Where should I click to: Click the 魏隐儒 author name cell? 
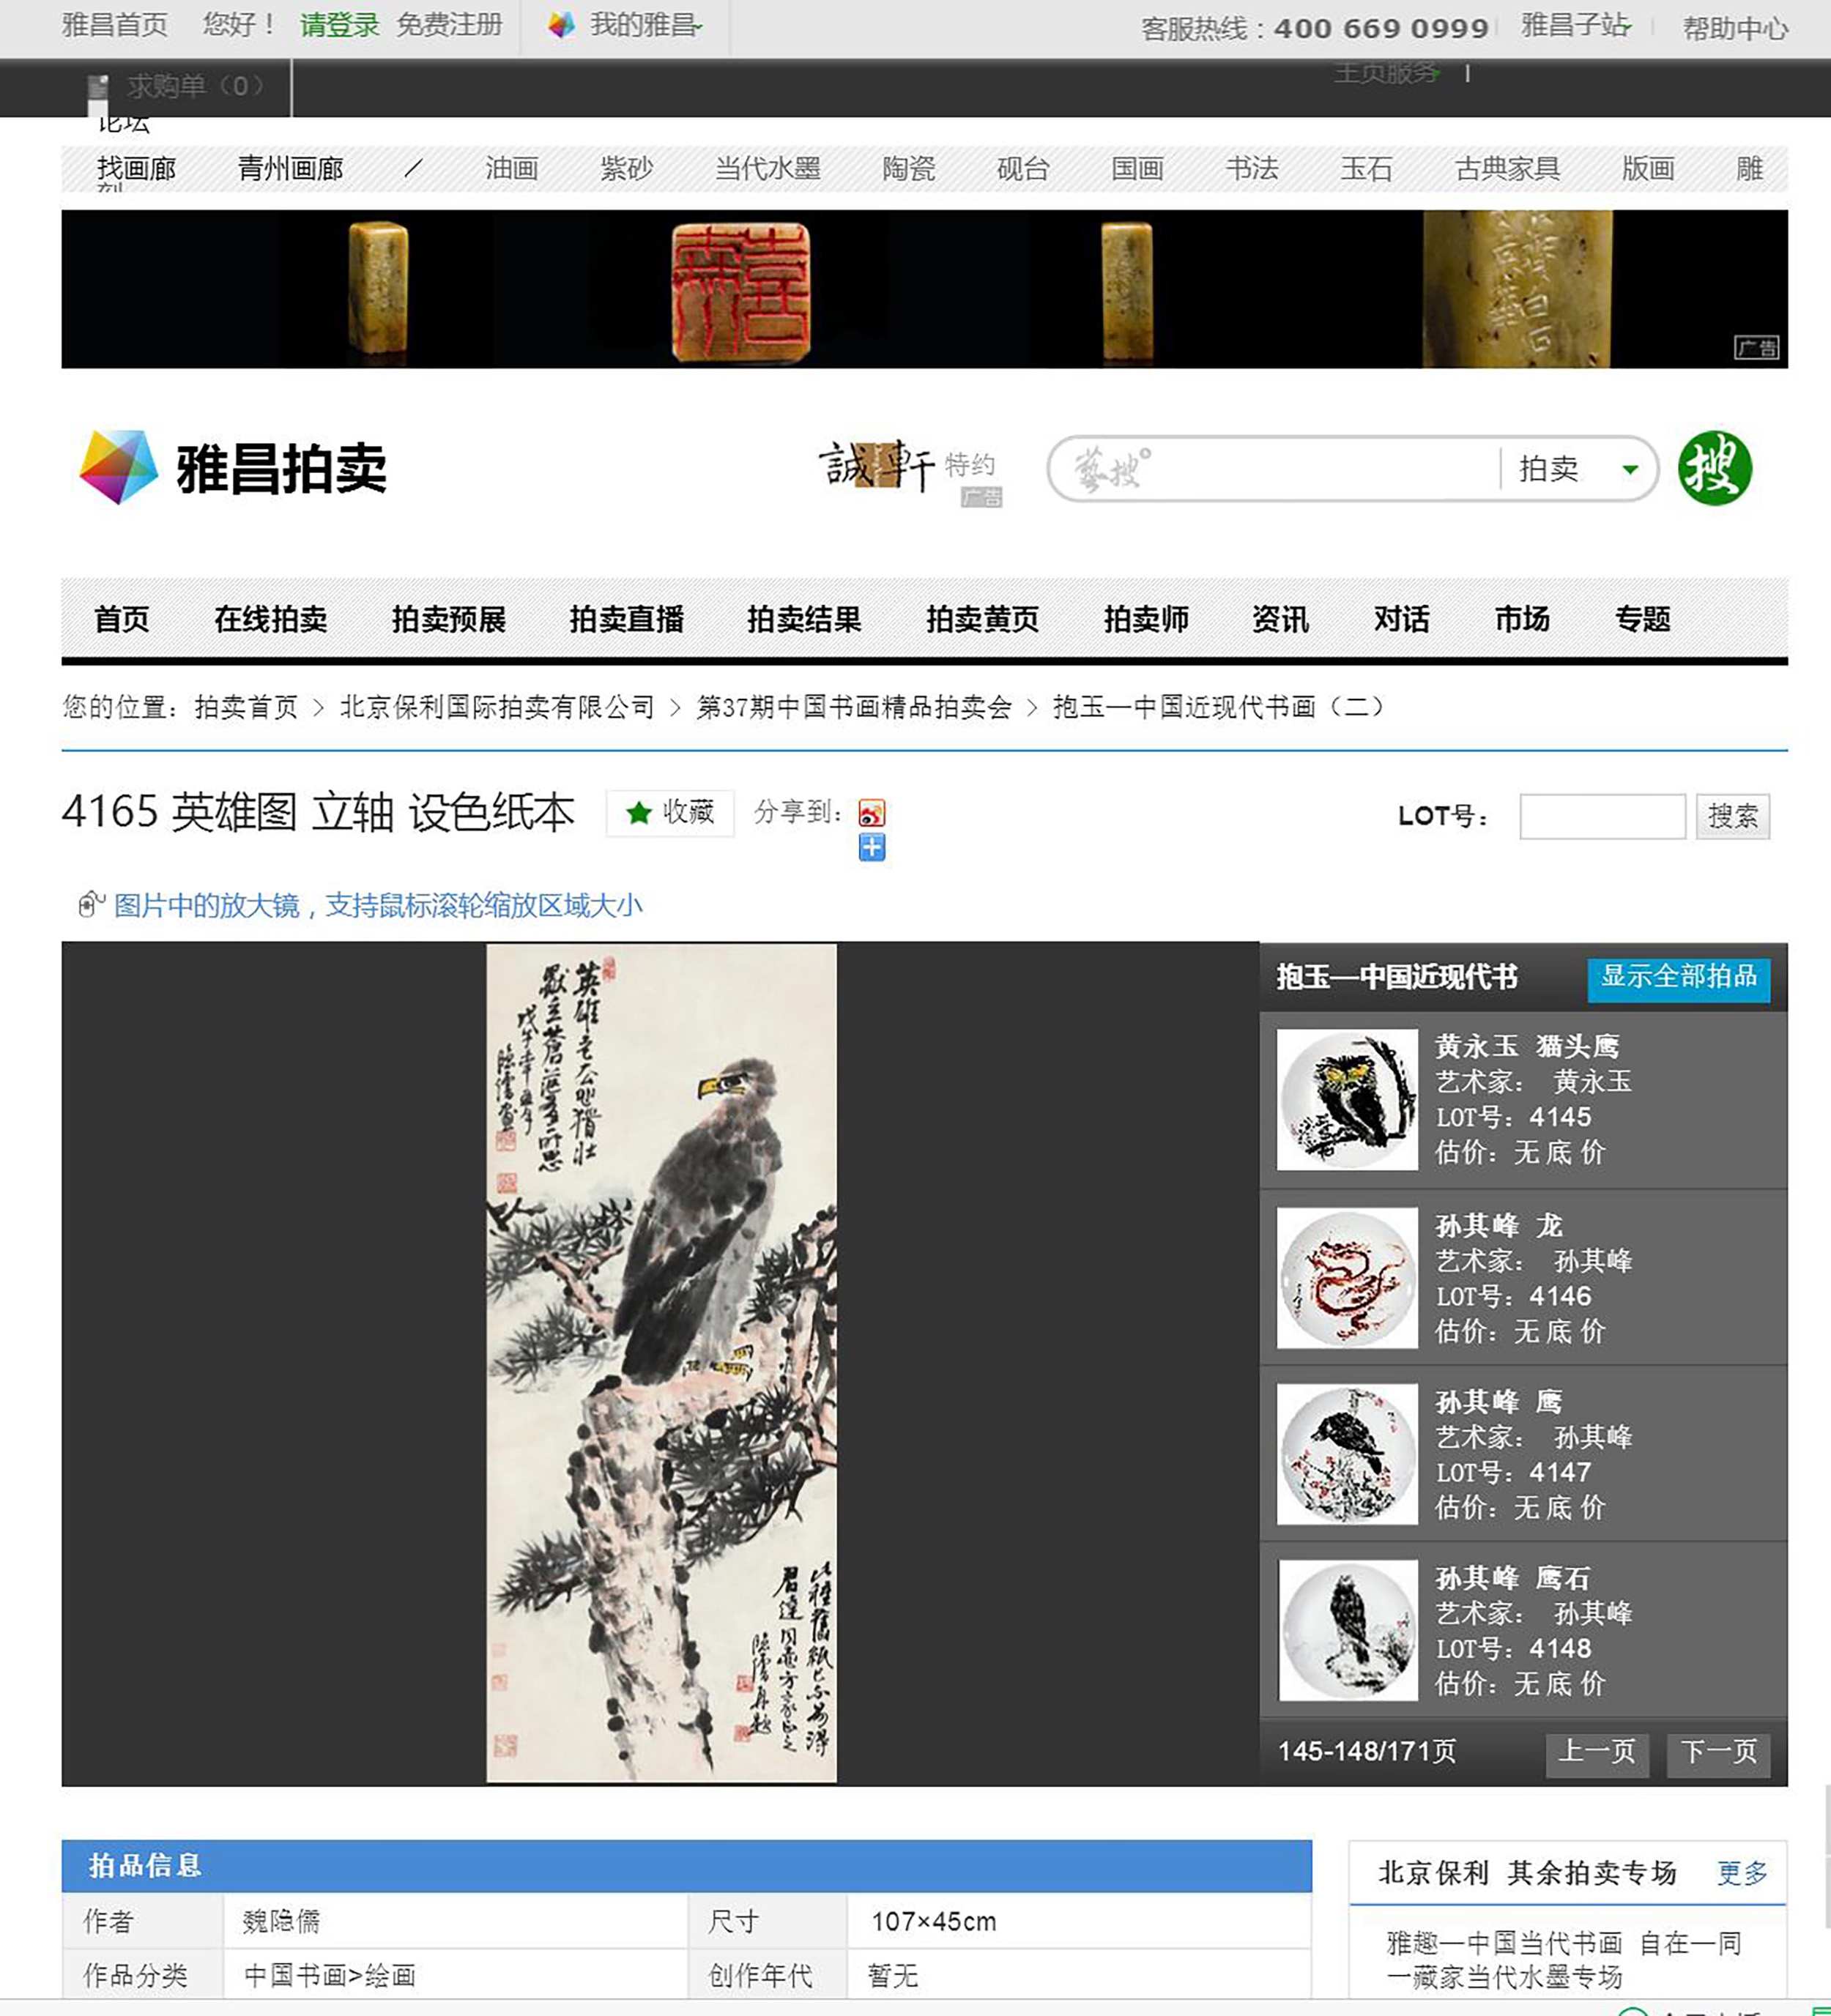pos(455,1921)
